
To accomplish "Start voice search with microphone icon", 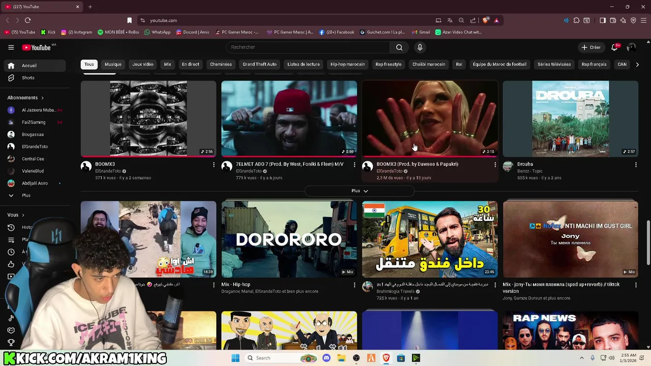I will 420,47.
